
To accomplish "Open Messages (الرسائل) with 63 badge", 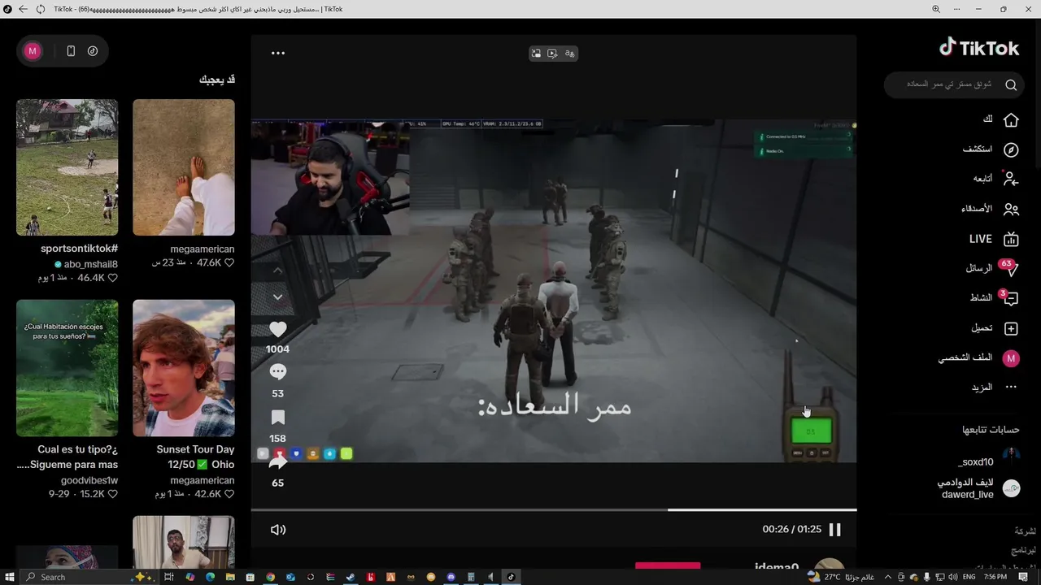I will [x=1011, y=268].
